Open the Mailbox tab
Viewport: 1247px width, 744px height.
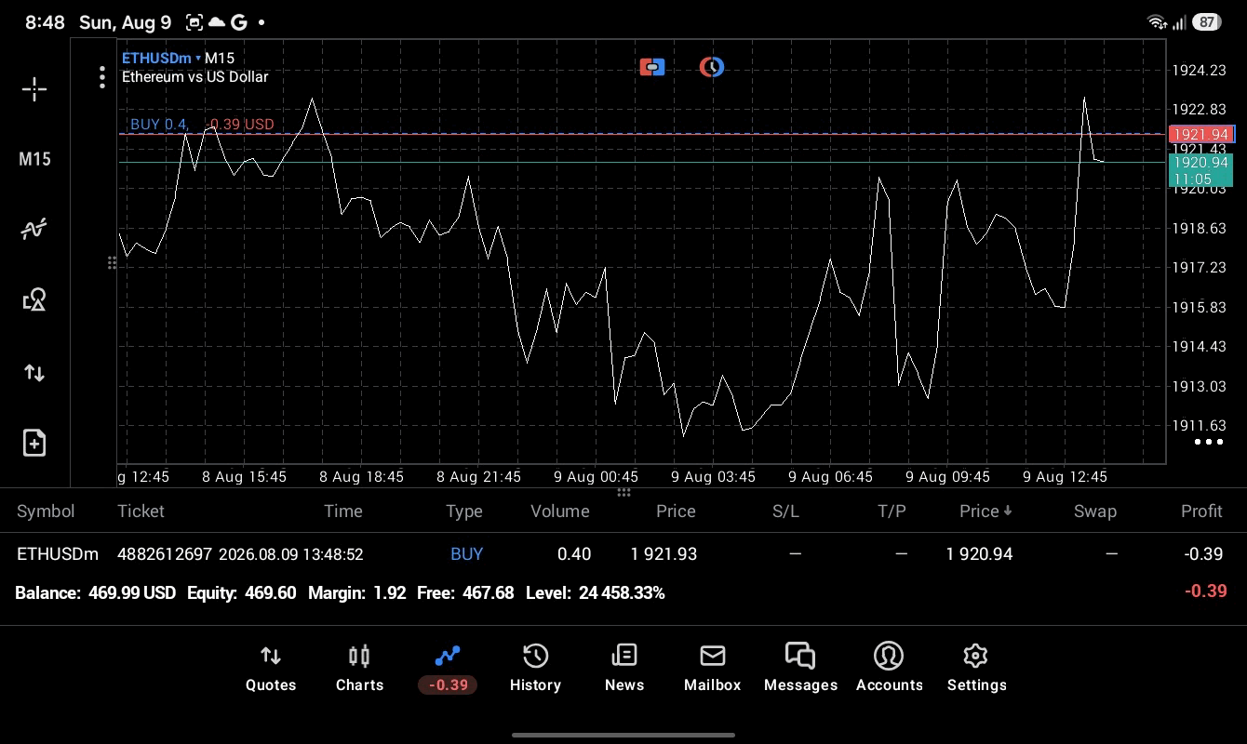[x=713, y=668]
